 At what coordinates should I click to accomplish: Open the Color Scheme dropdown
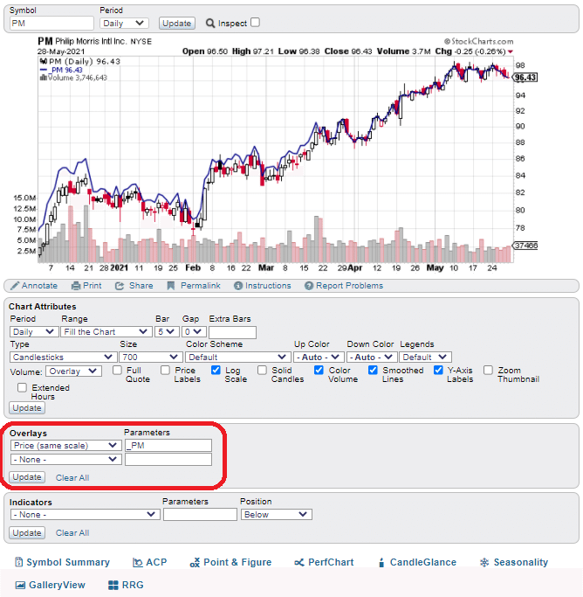[x=238, y=358]
